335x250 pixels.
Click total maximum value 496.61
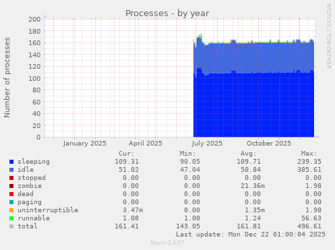pos(309,226)
